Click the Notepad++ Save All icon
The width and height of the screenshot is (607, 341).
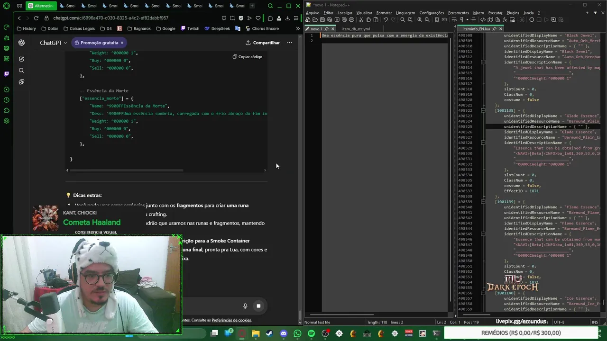(x=330, y=20)
